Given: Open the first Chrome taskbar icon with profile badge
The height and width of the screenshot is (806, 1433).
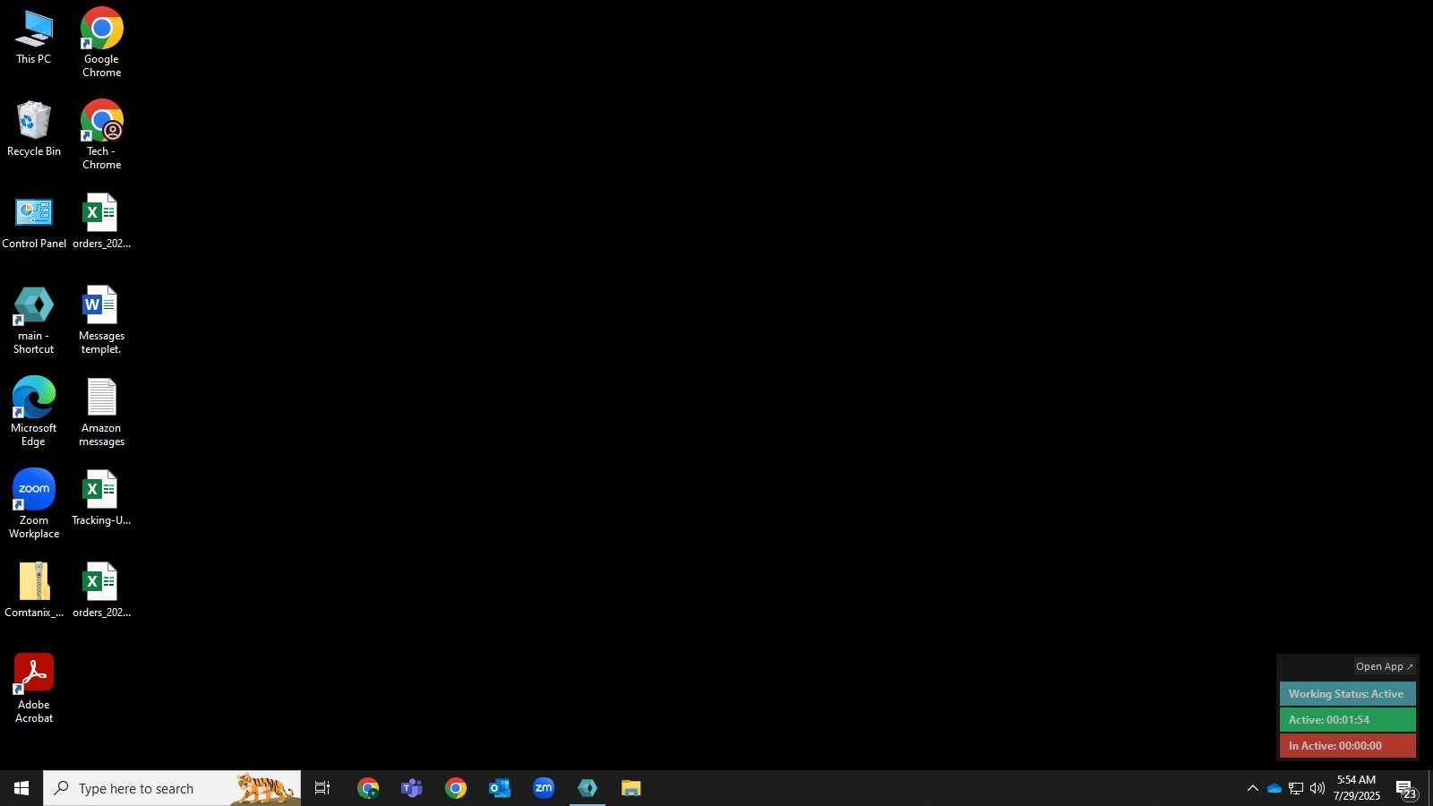Looking at the screenshot, I should 368,788.
